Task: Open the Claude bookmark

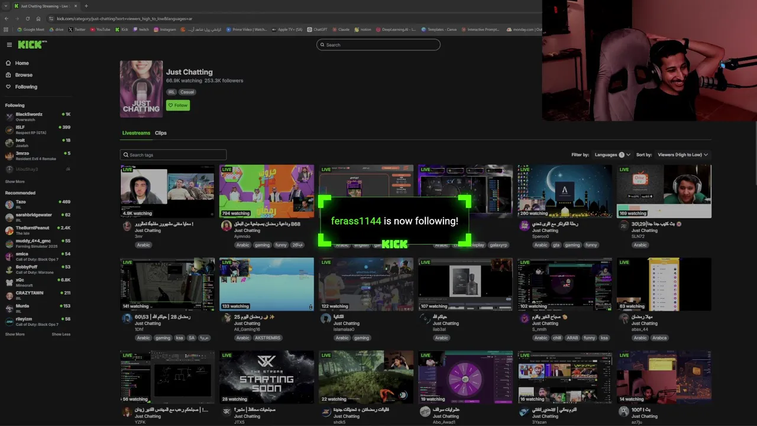Action: pos(341,29)
